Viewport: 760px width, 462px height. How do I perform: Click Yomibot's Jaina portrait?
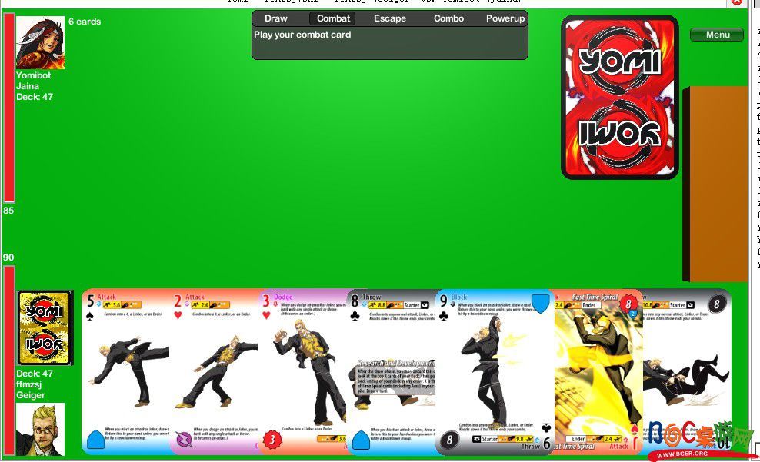tap(40, 42)
